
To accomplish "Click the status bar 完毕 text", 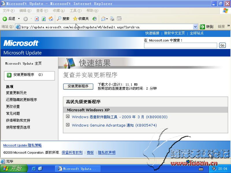I will [x=10, y=161].
